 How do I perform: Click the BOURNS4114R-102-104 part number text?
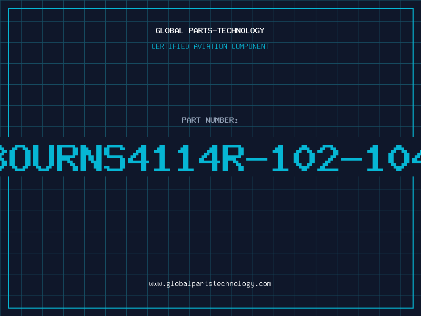point(210,157)
